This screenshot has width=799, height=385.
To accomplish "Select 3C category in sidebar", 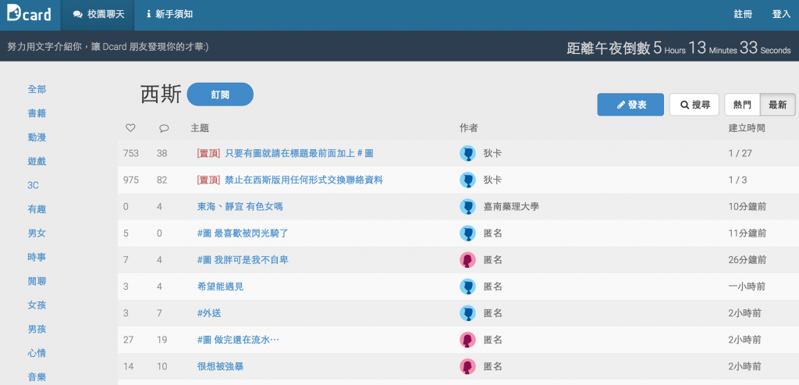I will click(x=33, y=185).
